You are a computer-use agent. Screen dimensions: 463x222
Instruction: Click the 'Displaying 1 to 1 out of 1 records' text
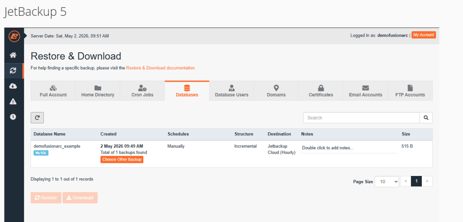pyautogui.click(x=62, y=179)
